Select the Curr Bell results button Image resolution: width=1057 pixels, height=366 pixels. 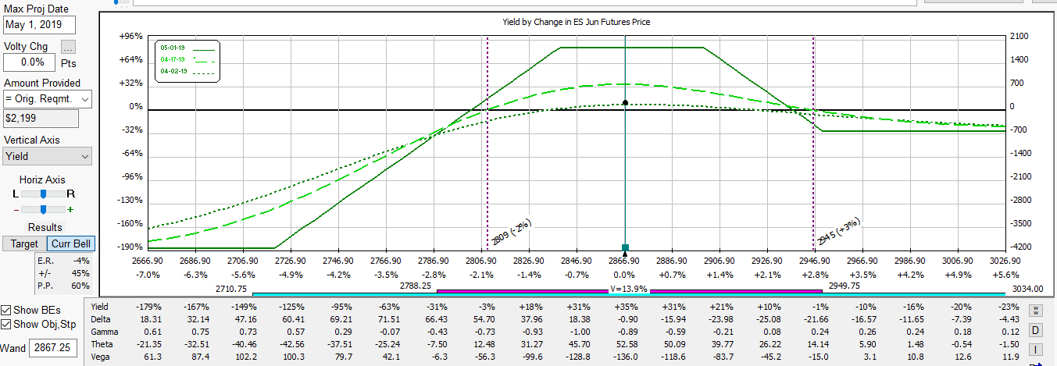click(x=72, y=243)
